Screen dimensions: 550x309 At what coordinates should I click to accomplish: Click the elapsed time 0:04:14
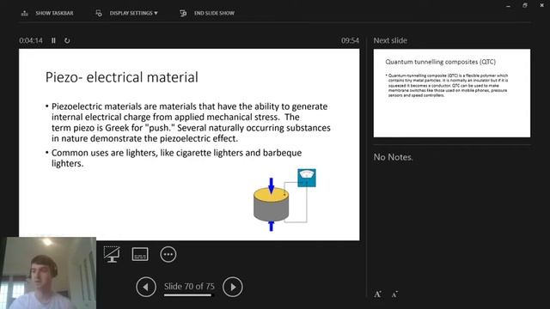tap(31, 40)
